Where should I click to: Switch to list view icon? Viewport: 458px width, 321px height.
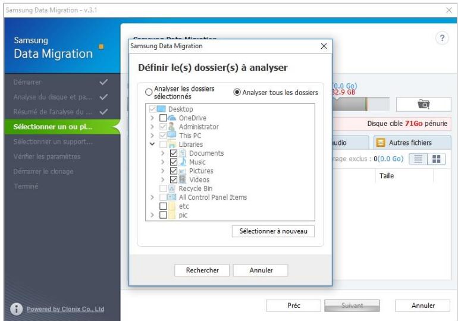point(418,159)
